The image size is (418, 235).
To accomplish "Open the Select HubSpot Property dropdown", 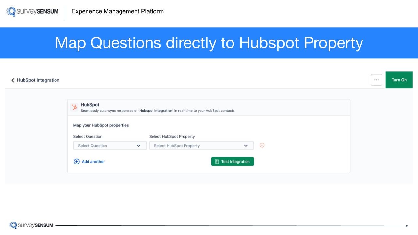I will (x=201, y=146).
